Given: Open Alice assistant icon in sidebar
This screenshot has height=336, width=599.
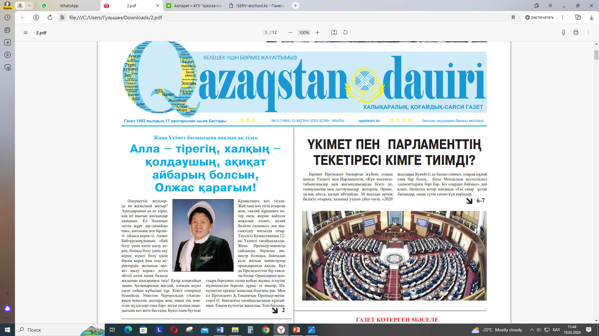Looking at the screenshot, I should point(7,308).
